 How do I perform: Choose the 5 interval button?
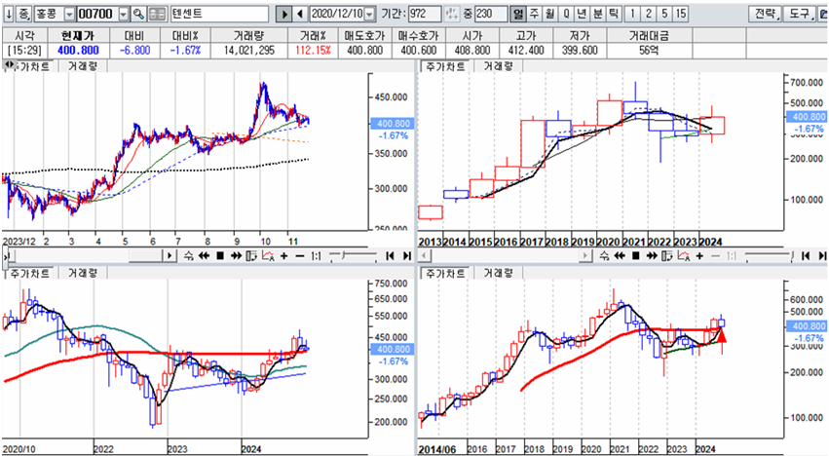664,14
